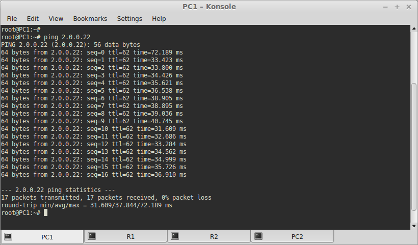Click the scrollbar up arrow
Viewport: 418px width, 245px height.
tap(414, 28)
